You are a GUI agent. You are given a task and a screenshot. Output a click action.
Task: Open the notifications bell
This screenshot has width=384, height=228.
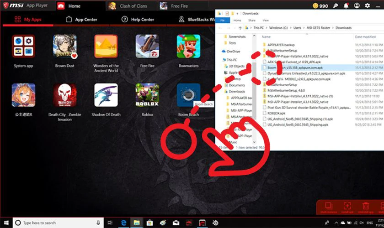pyautogui.click(x=346, y=5)
